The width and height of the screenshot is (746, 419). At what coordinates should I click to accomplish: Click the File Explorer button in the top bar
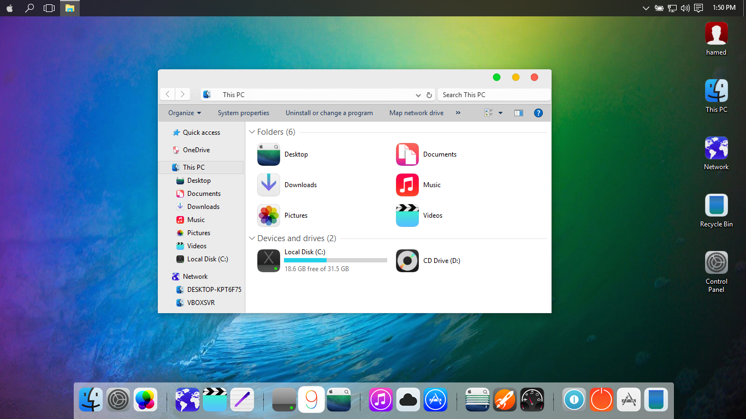pos(69,8)
